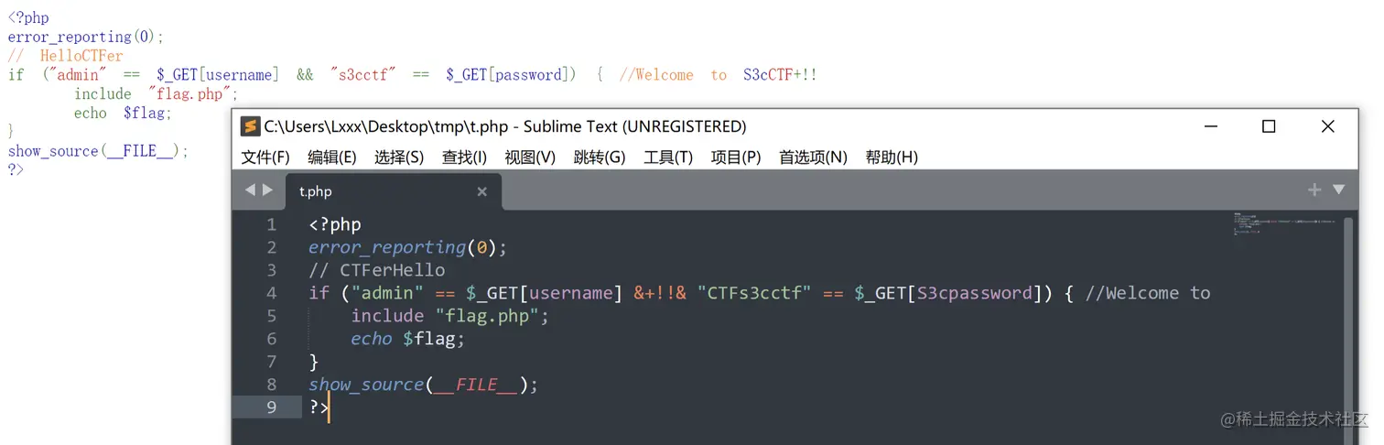This screenshot has height=445, width=1384.
Task: Click line number 5 in the gutter
Action: click(x=271, y=316)
